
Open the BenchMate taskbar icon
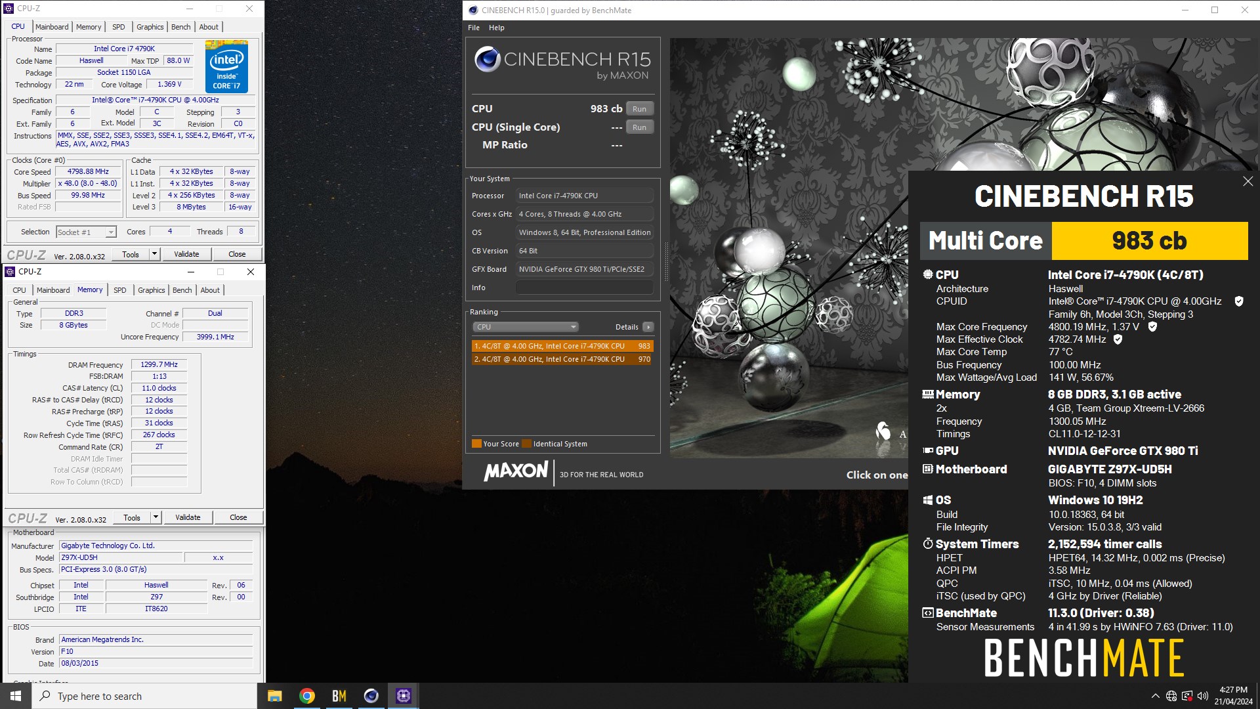(x=339, y=696)
